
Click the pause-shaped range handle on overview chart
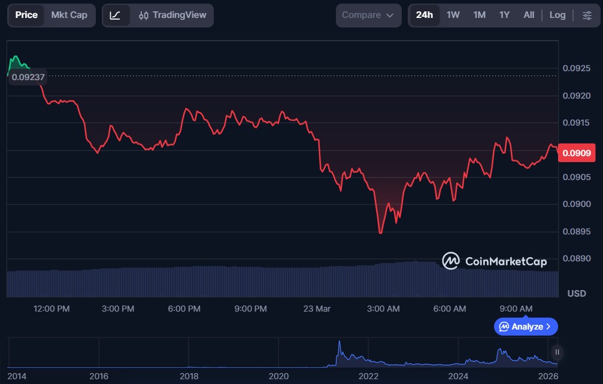557,352
